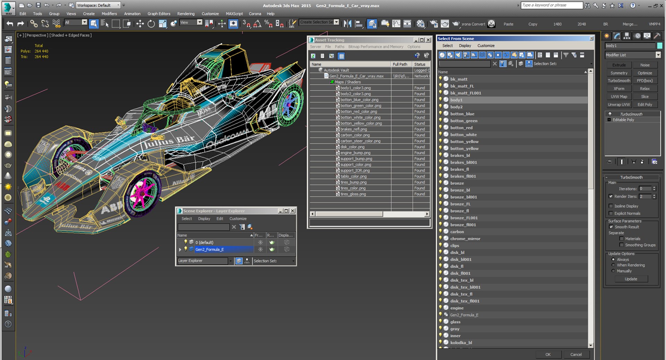Toggle Display Lights filter in Select From Scene

click(x=458, y=55)
